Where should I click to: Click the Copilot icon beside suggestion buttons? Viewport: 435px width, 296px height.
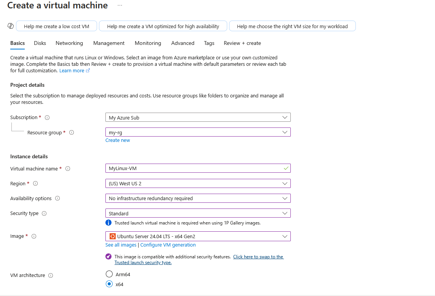11,26
